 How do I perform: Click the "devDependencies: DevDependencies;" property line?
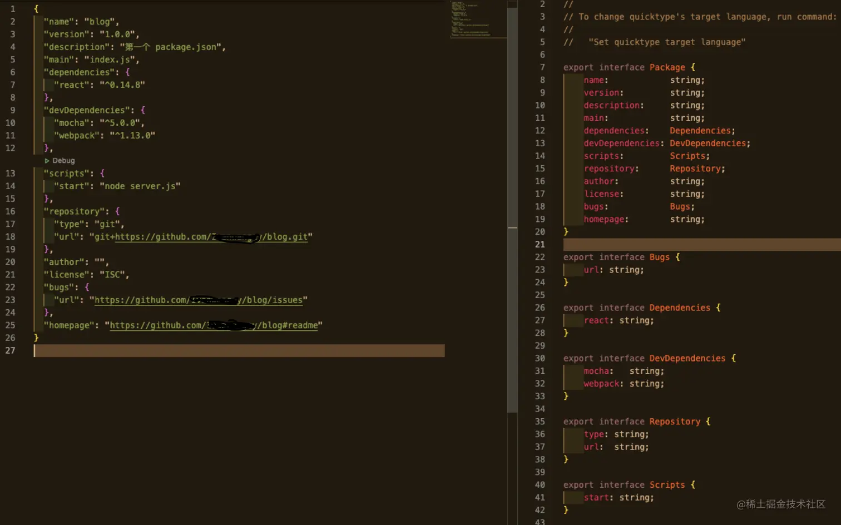[667, 143]
